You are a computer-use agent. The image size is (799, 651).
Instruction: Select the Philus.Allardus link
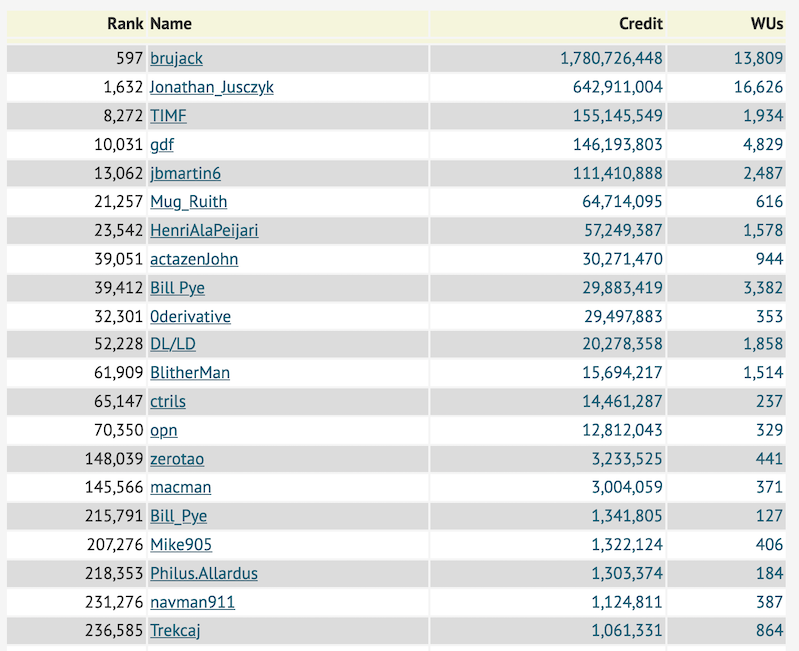(x=204, y=573)
